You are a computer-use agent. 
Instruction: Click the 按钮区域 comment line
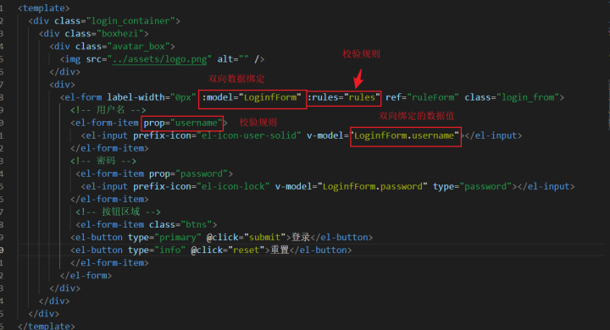(118, 212)
